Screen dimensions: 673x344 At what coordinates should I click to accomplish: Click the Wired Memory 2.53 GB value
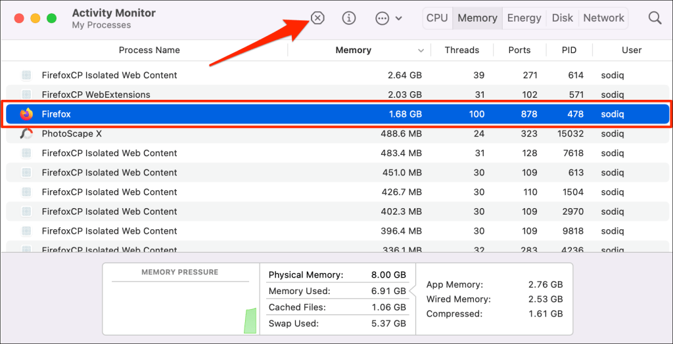click(545, 299)
